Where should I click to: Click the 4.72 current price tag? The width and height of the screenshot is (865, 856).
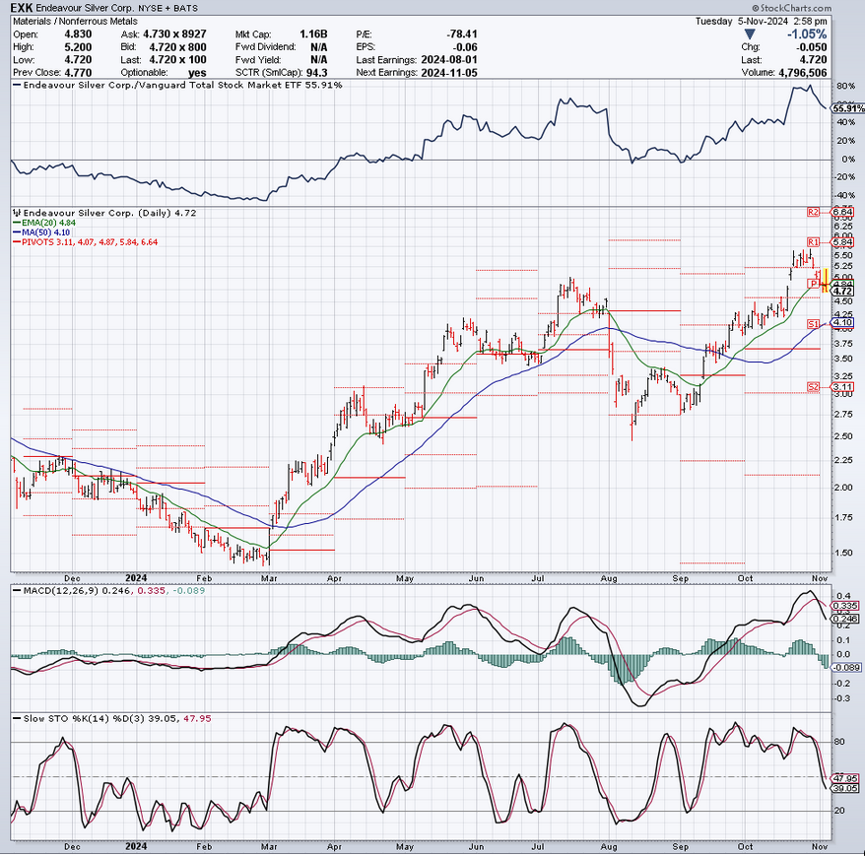tap(843, 292)
